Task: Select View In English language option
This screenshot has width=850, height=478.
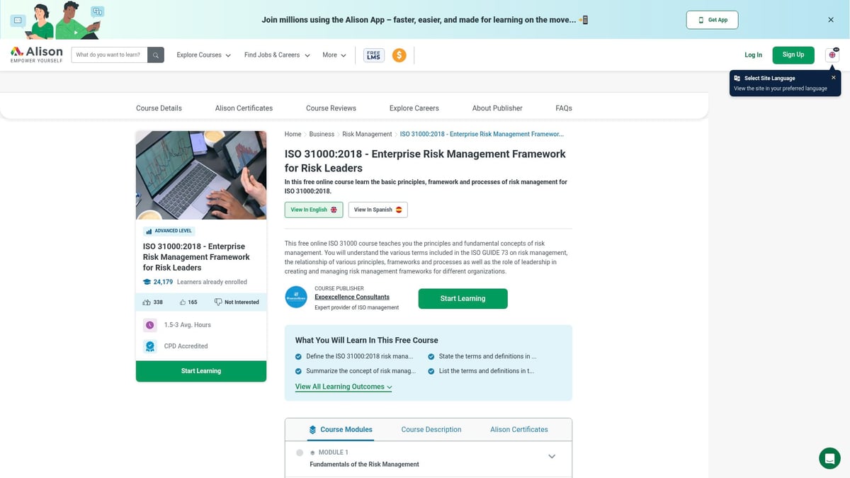Action: click(x=313, y=210)
